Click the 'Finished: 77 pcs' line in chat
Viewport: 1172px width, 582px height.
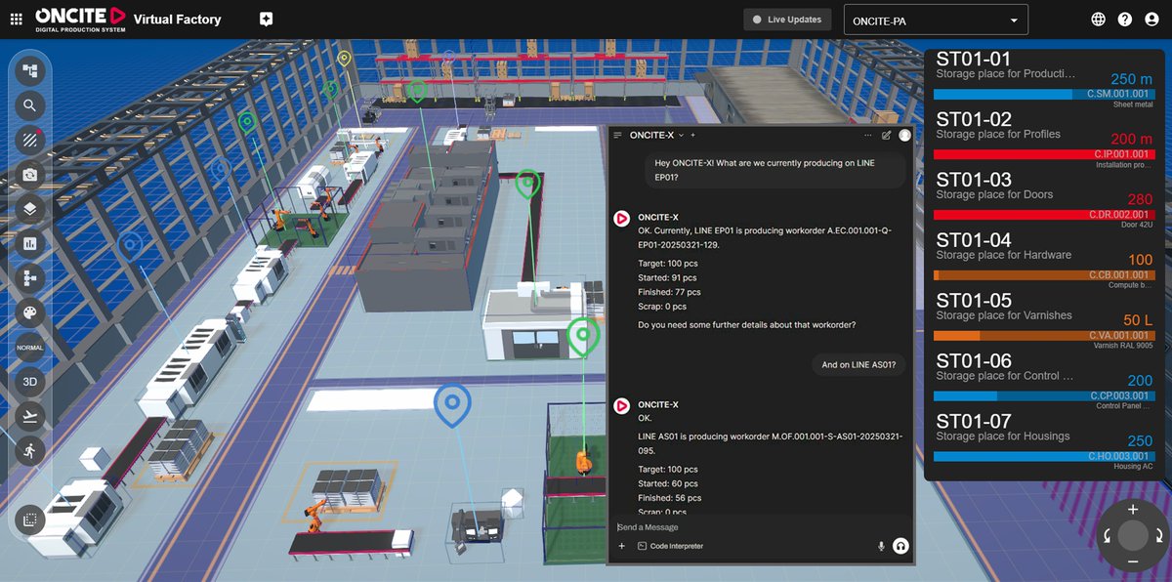pyautogui.click(x=669, y=292)
